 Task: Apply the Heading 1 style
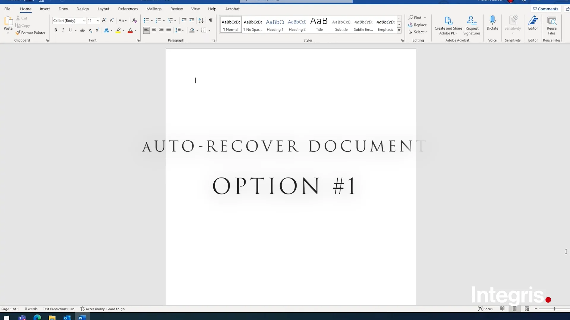click(275, 25)
